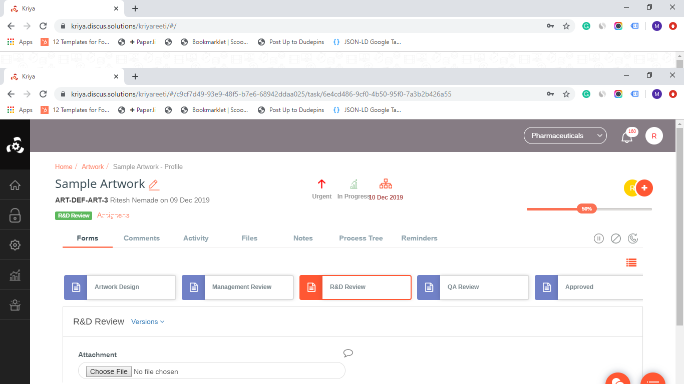
Task: Toggle the red list view icon
Action: (x=631, y=262)
